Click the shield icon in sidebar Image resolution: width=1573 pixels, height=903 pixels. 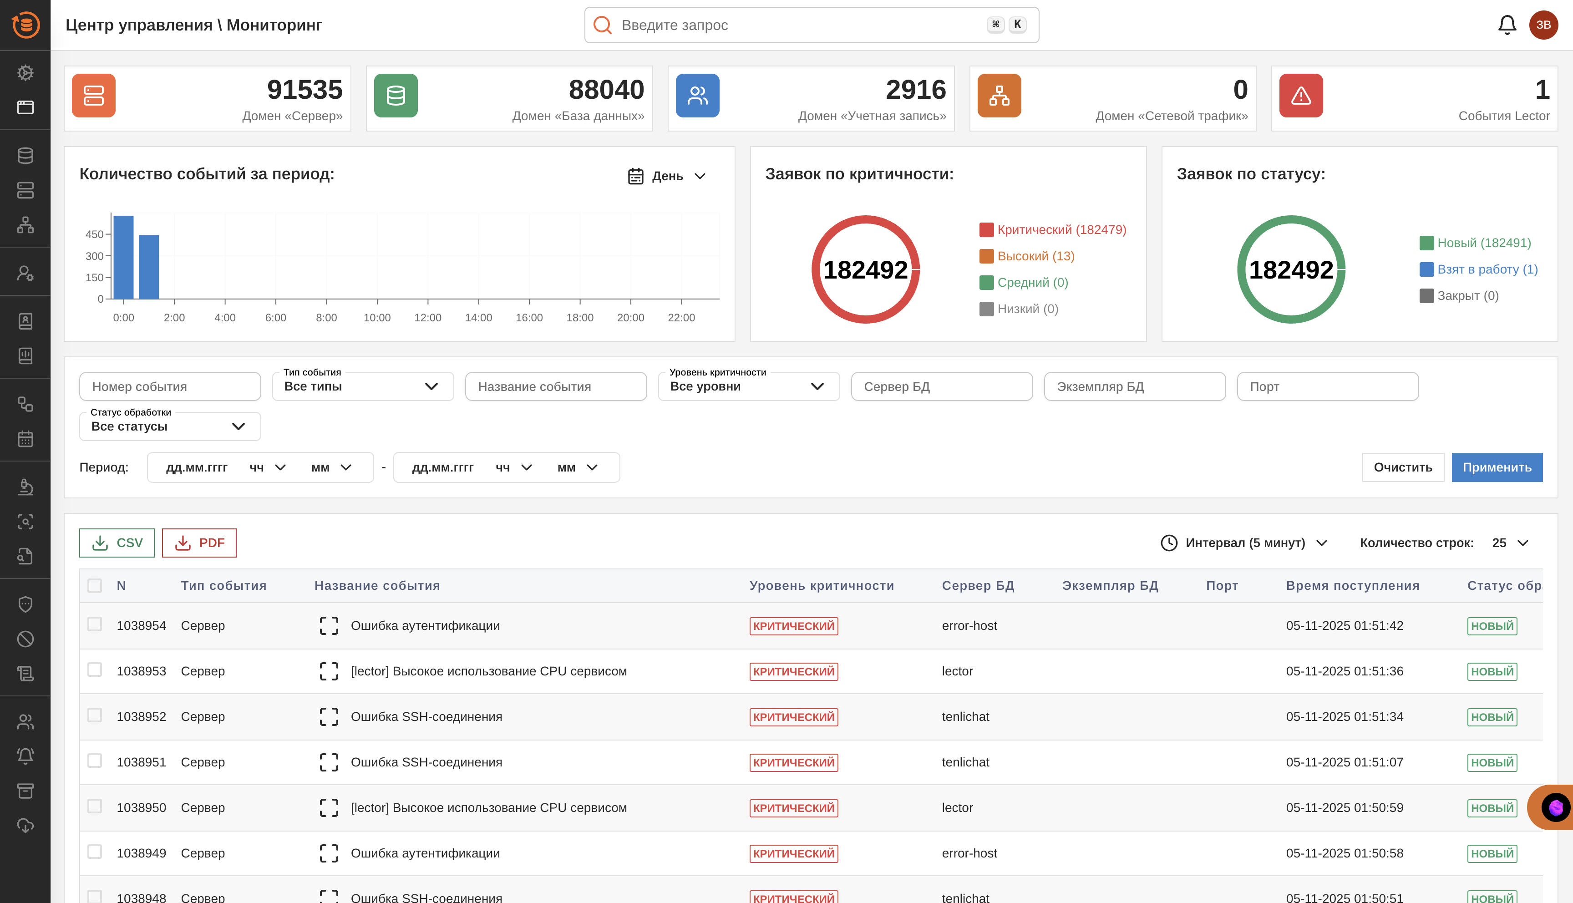[x=25, y=604]
